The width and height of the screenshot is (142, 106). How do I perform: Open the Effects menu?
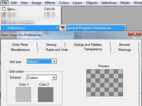point(50,3)
